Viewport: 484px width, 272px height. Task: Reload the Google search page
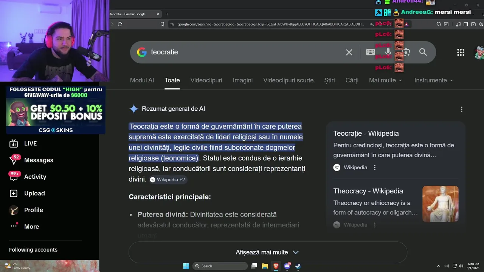tap(120, 24)
